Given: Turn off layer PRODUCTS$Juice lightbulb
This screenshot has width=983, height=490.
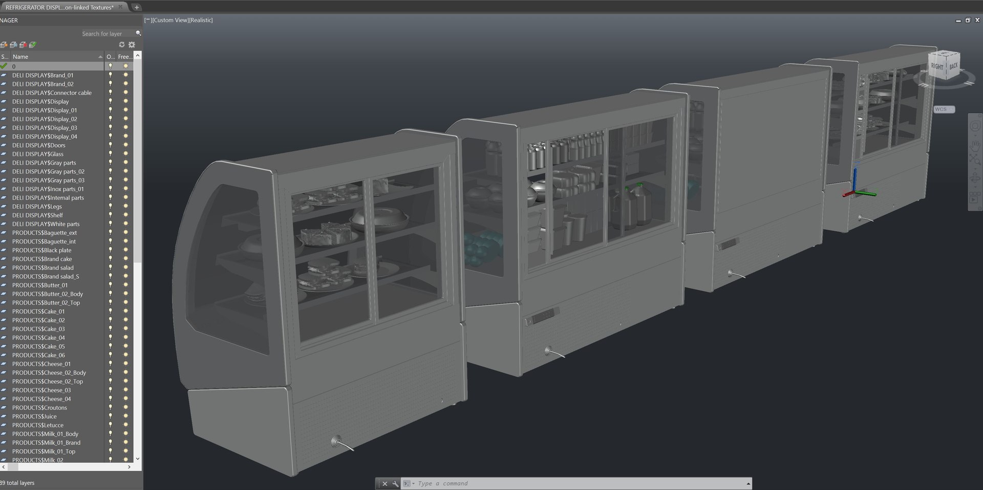Looking at the screenshot, I should 110,416.
